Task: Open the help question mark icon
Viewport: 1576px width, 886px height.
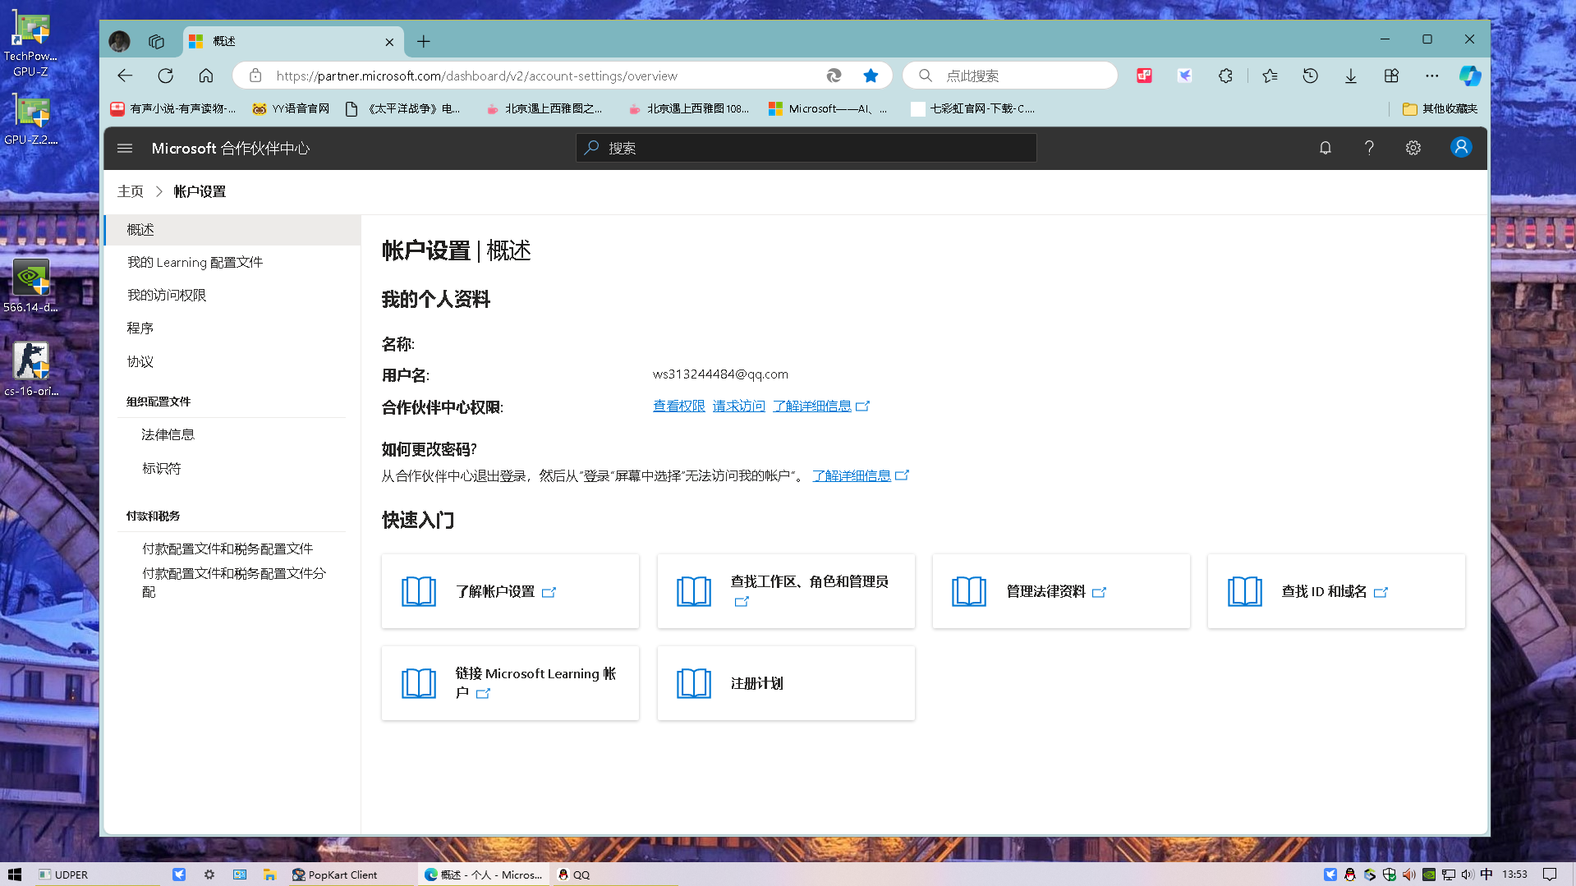Action: pos(1369,148)
